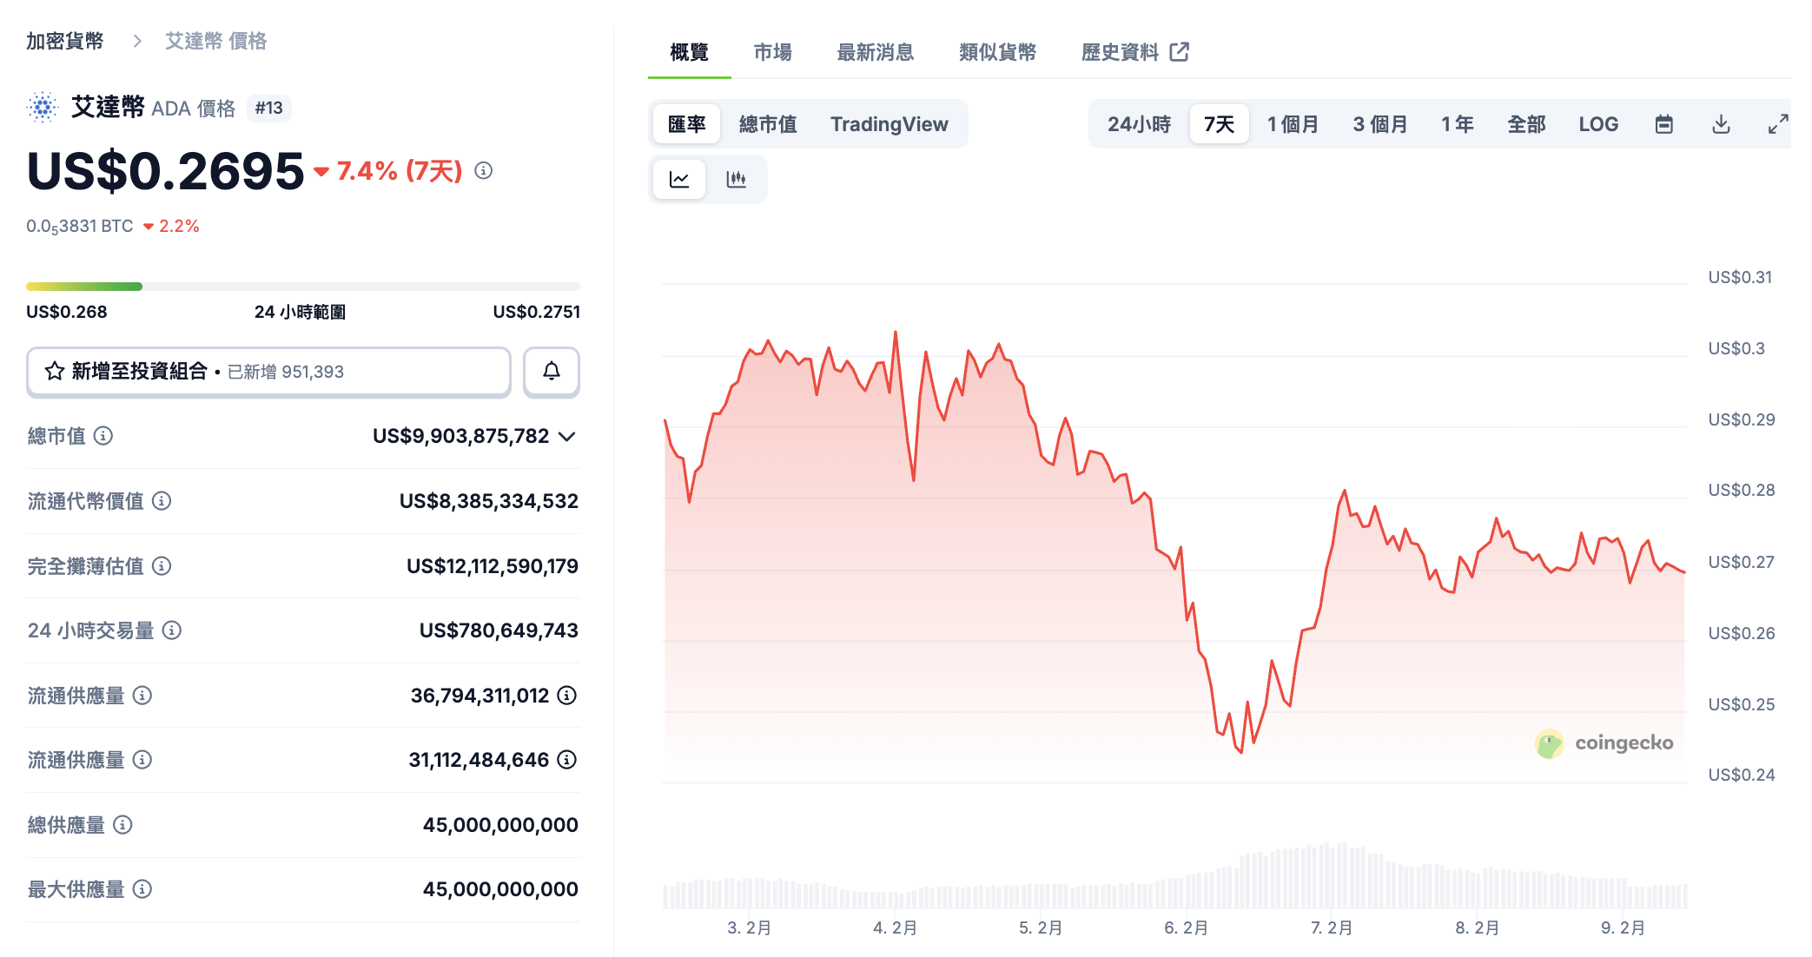This screenshot has width=1812, height=957.
Task: Go to 加密貨幣 breadcrumb
Action: (x=64, y=41)
